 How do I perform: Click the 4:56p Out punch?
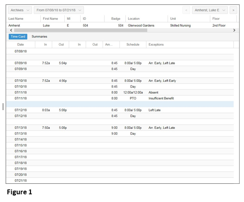(x=63, y=81)
